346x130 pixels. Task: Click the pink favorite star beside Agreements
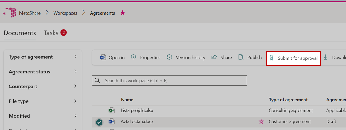pyautogui.click(x=123, y=13)
